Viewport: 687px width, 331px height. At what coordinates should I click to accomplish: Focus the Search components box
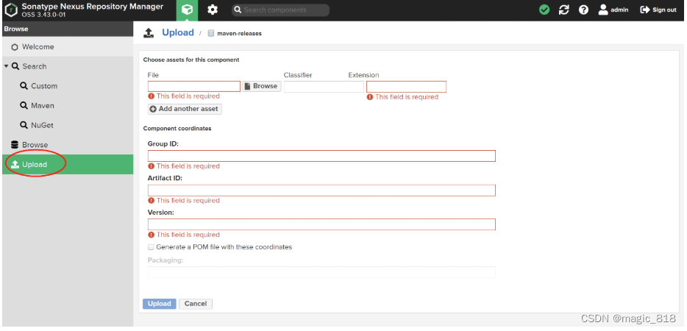coord(280,10)
